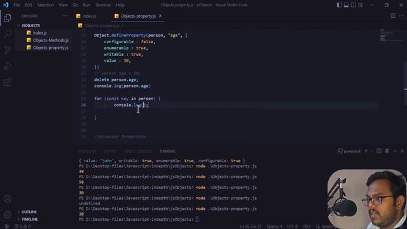
Task: Switch to the PROBLEMS panel tab
Action: (x=88, y=151)
